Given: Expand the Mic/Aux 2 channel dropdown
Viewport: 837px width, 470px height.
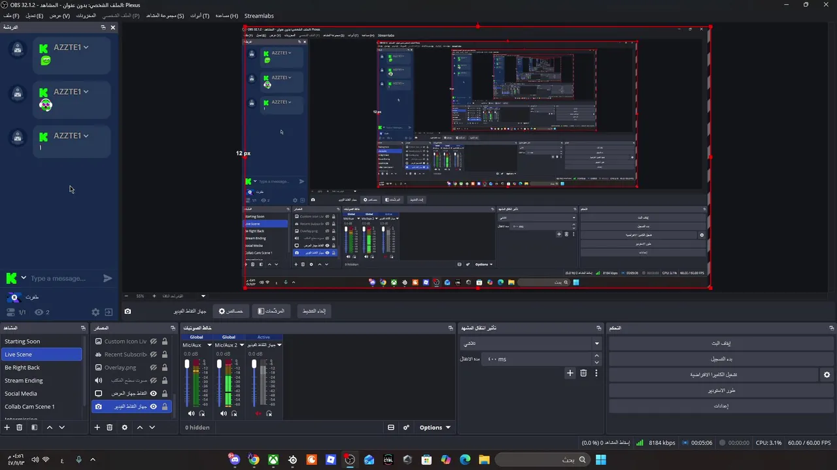Looking at the screenshot, I should pos(242,345).
